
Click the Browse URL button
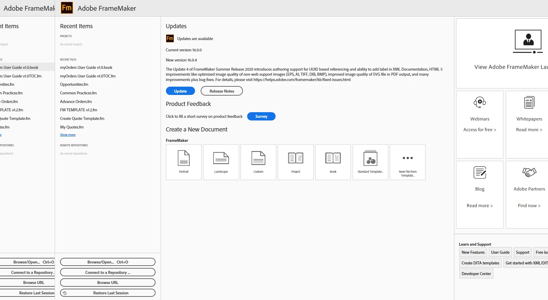(x=108, y=282)
